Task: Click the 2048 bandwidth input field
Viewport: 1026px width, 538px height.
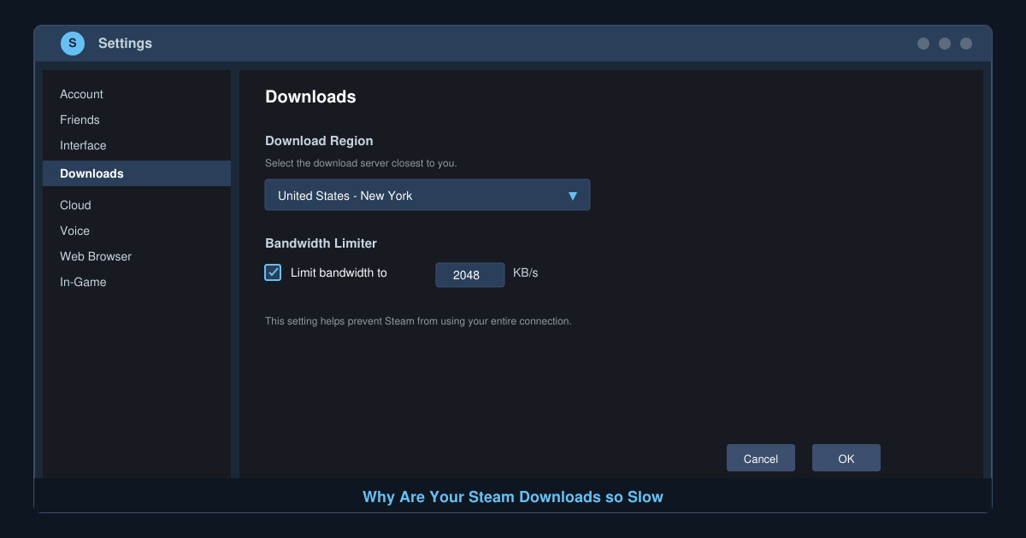Action: [470, 274]
